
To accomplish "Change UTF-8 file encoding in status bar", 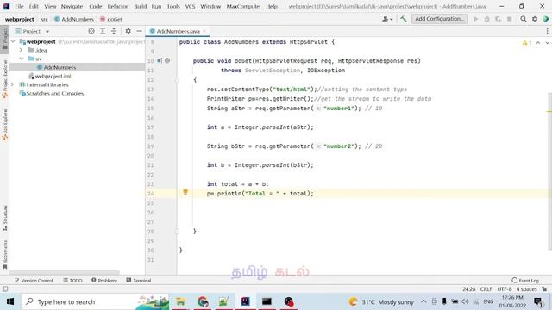I will [x=504, y=289].
